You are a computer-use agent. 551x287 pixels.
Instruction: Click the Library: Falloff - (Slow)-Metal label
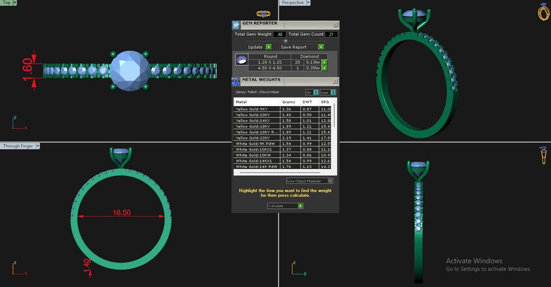pyautogui.click(x=257, y=92)
